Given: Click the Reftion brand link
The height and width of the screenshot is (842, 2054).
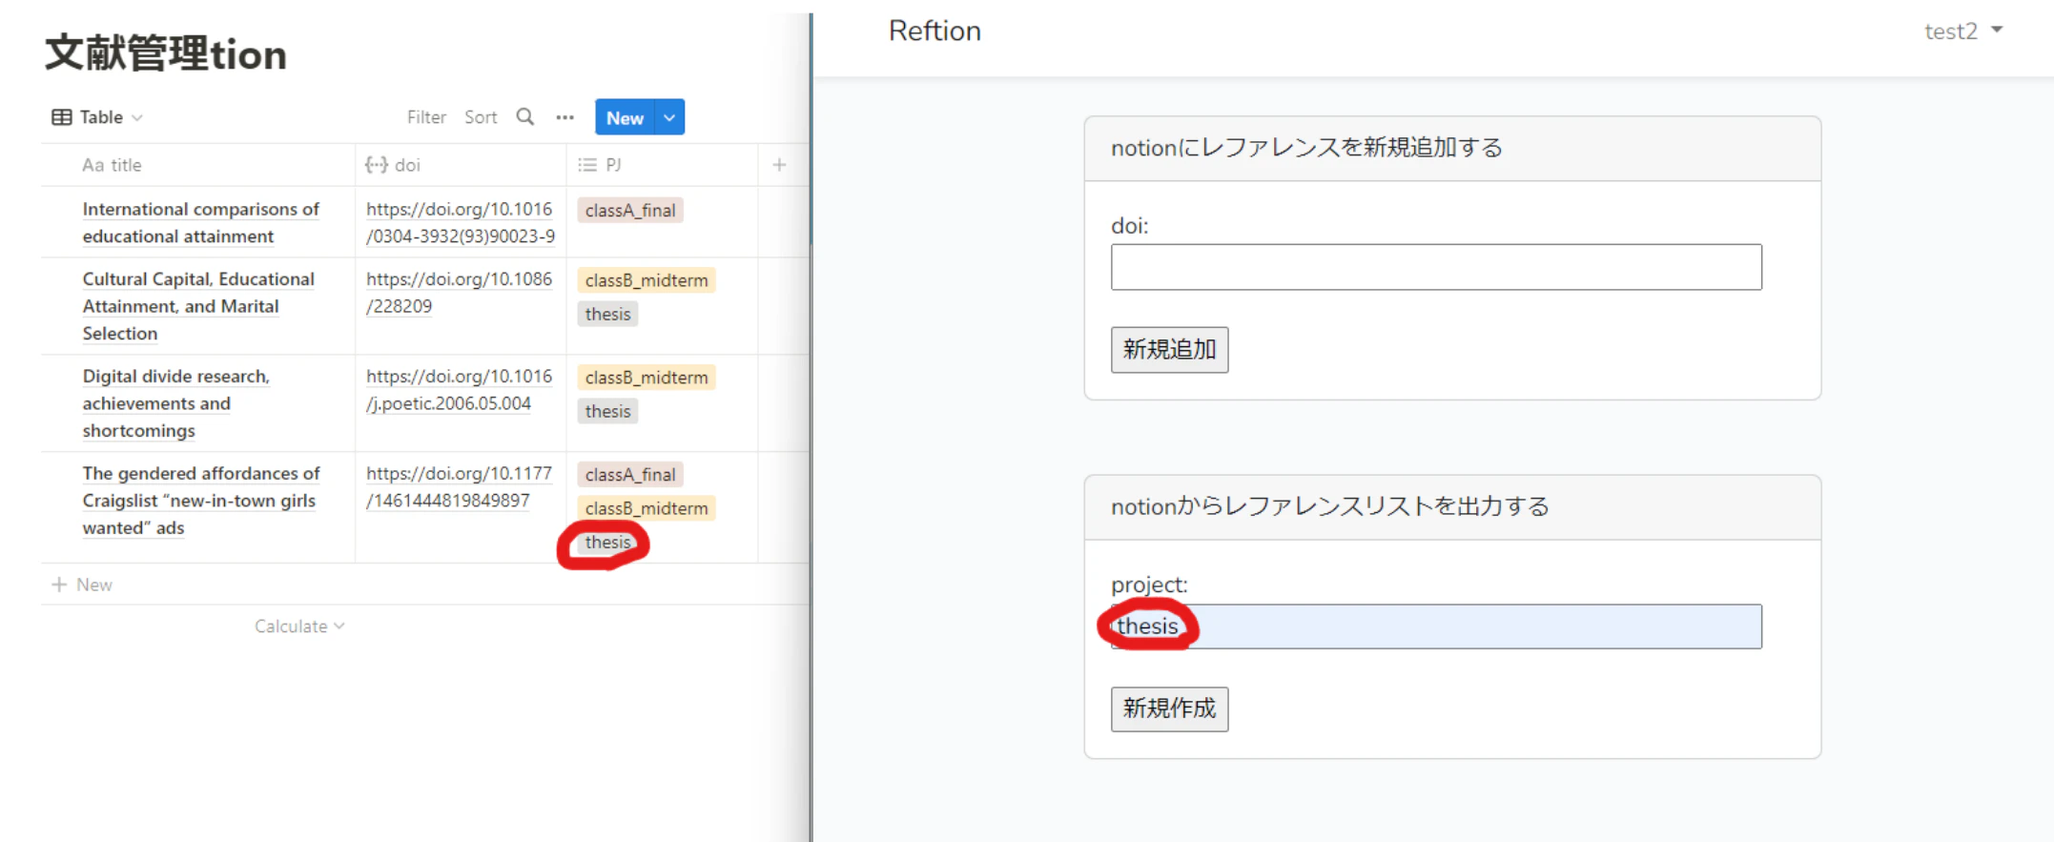Looking at the screenshot, I should click(935, 31).
